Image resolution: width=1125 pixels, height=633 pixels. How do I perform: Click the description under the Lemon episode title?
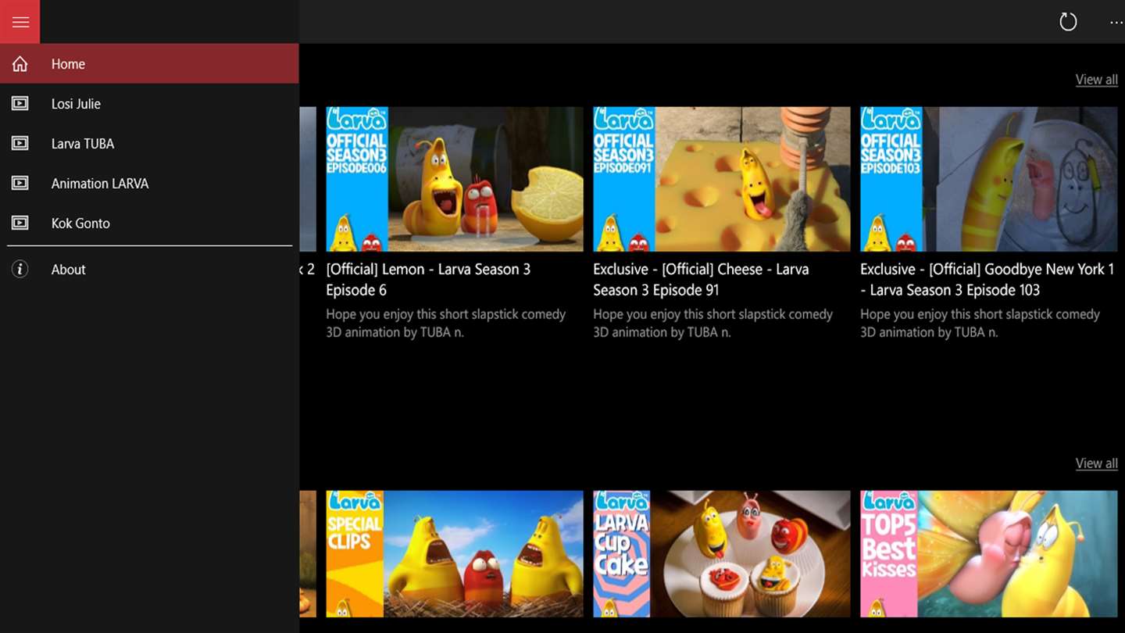click(446, 323)
